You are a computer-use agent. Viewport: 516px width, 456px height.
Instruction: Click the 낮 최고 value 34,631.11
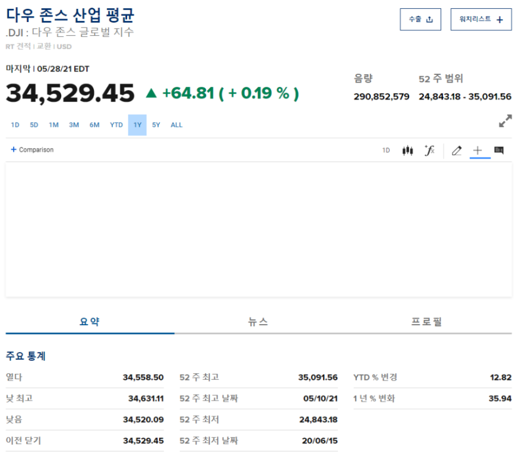146,399
